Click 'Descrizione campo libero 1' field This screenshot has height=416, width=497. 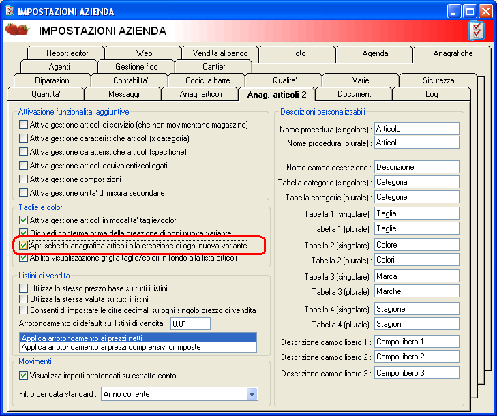coord(417,342)
